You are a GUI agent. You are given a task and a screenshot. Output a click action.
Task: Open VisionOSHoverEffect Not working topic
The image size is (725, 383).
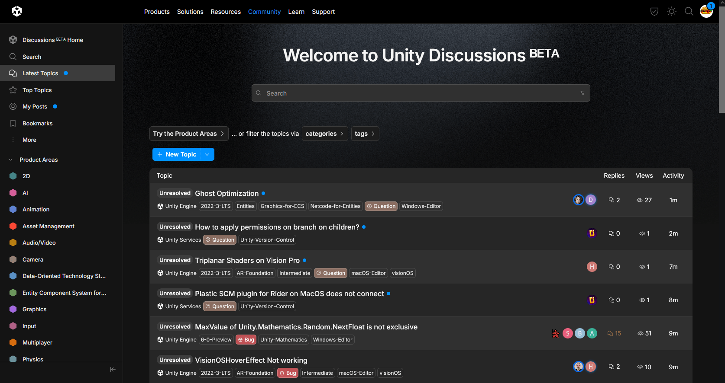tap(251, 360)
